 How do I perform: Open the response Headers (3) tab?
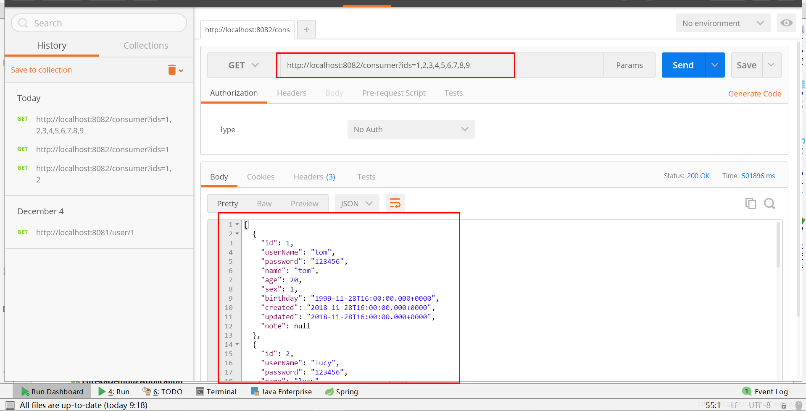314,177
